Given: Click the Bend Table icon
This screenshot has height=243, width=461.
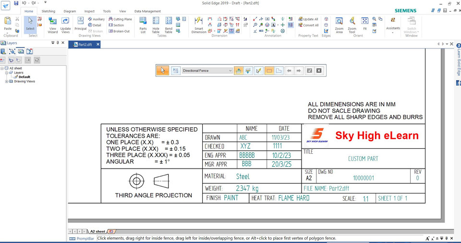Looking at the screenshot, I should (169, 24).
